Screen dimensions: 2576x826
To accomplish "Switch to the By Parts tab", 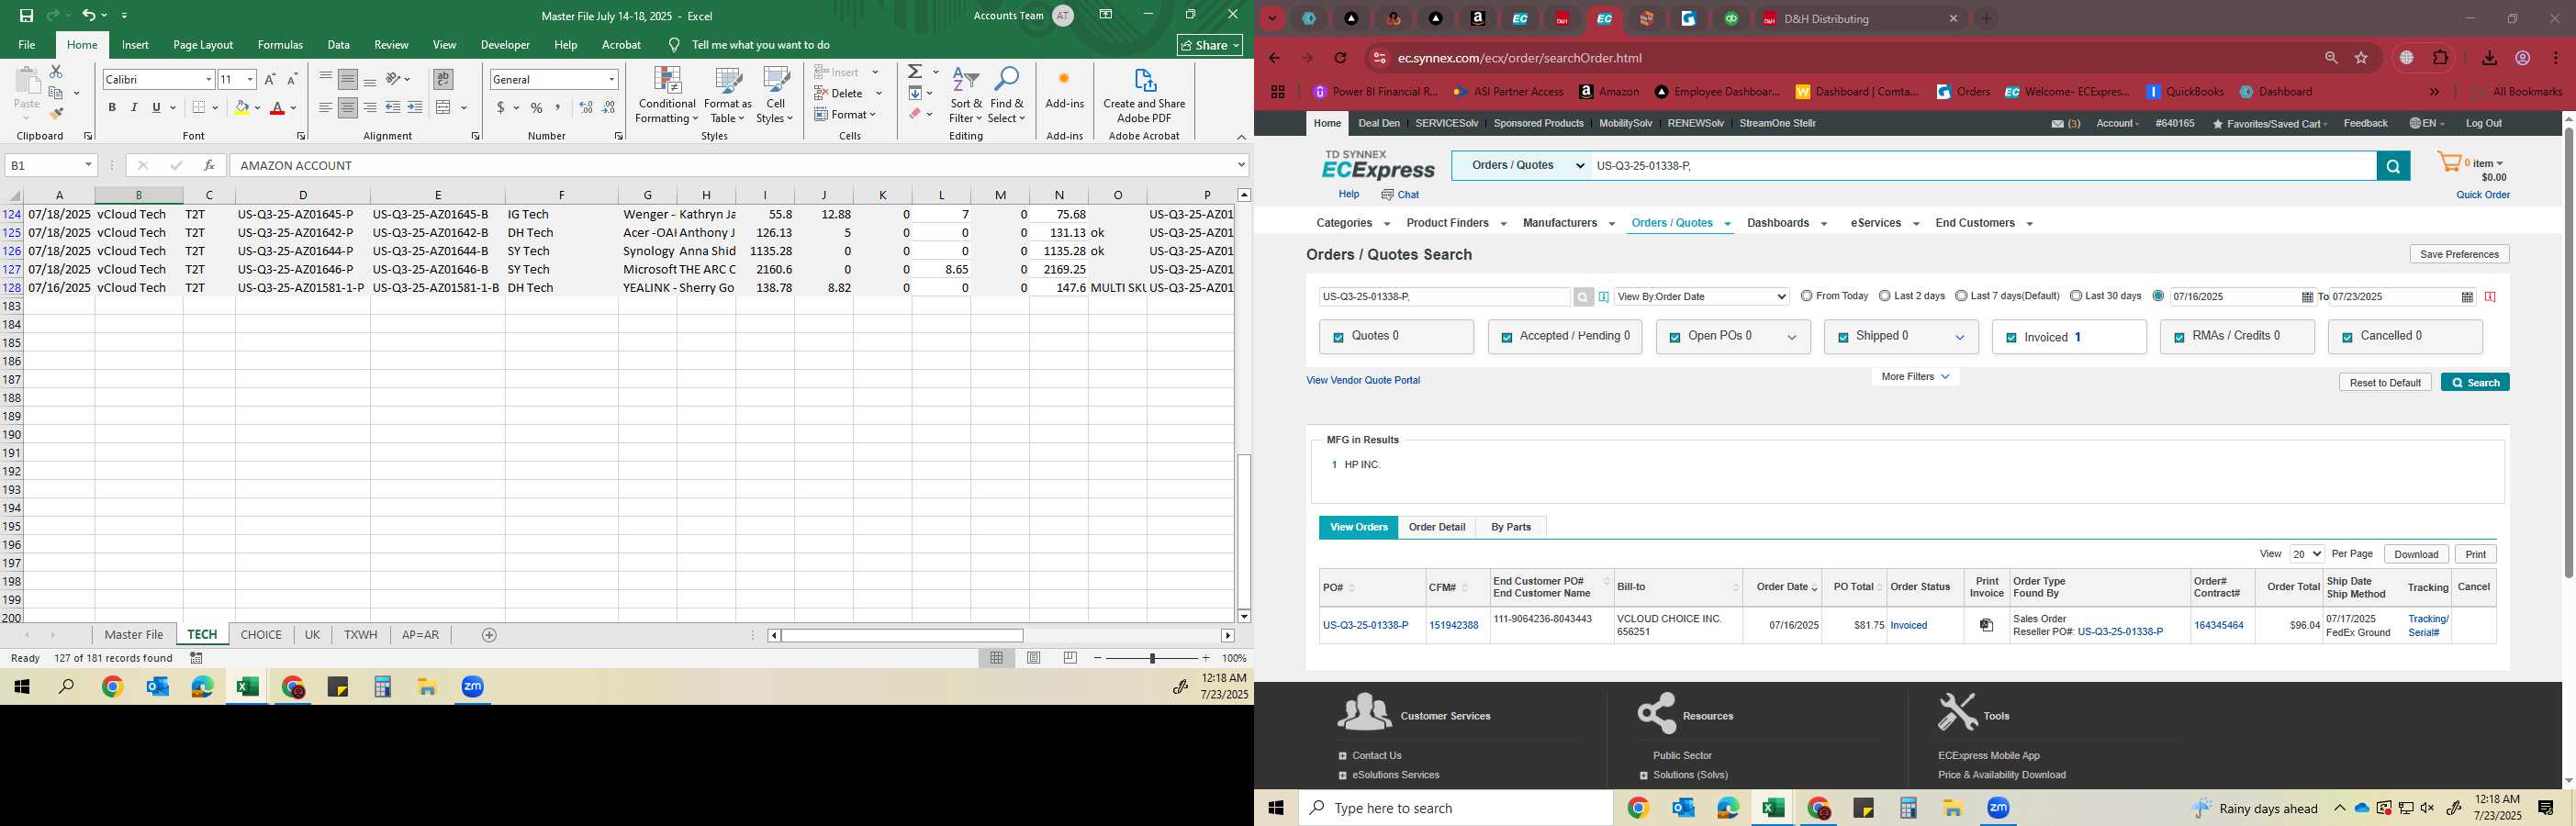I will pos(1511,527).
